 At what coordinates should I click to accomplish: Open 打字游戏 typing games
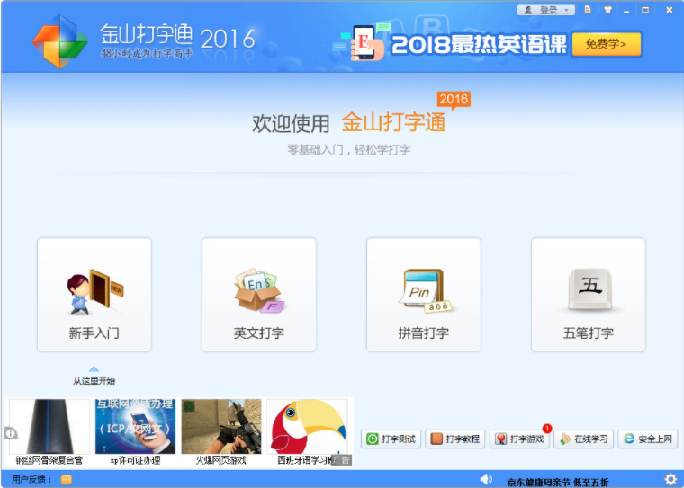pos(519,439)
